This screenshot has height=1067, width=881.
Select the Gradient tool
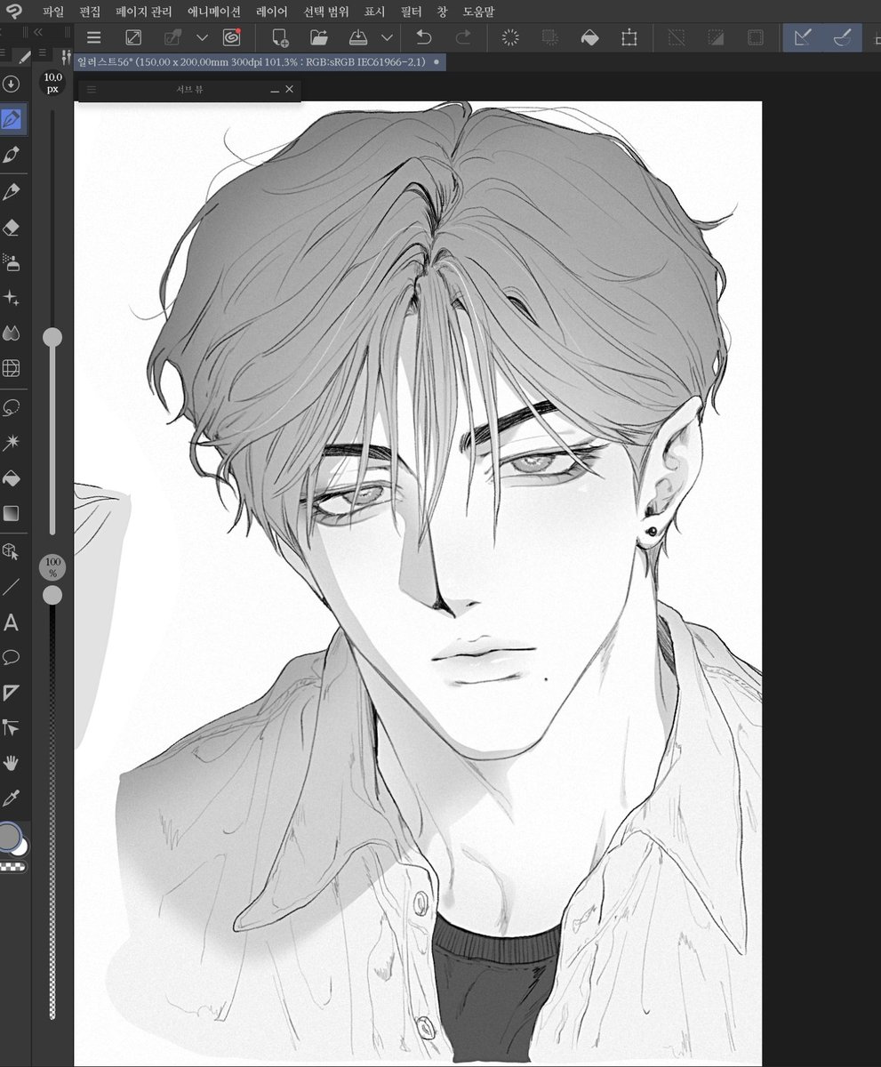coord(12,513)
